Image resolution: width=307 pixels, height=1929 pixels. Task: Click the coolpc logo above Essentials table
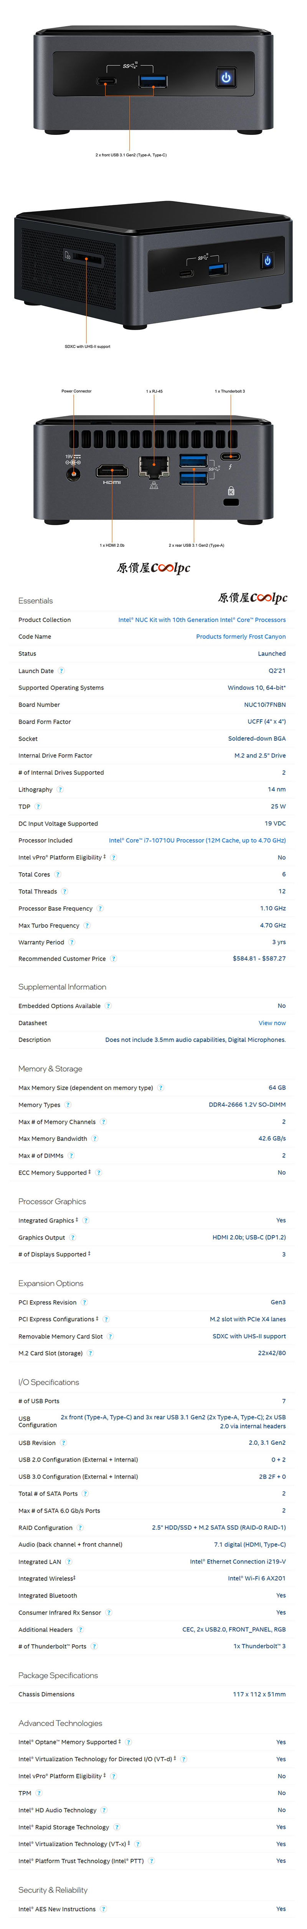click(x=253, y=598)
